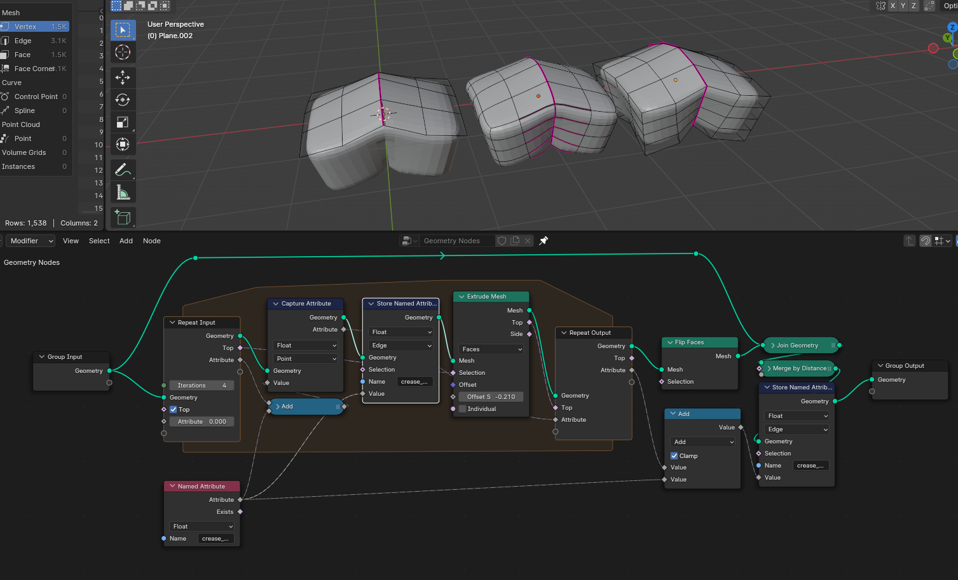
Task: Expand the Join Geometry node
Action: click(x=772, y=346)
